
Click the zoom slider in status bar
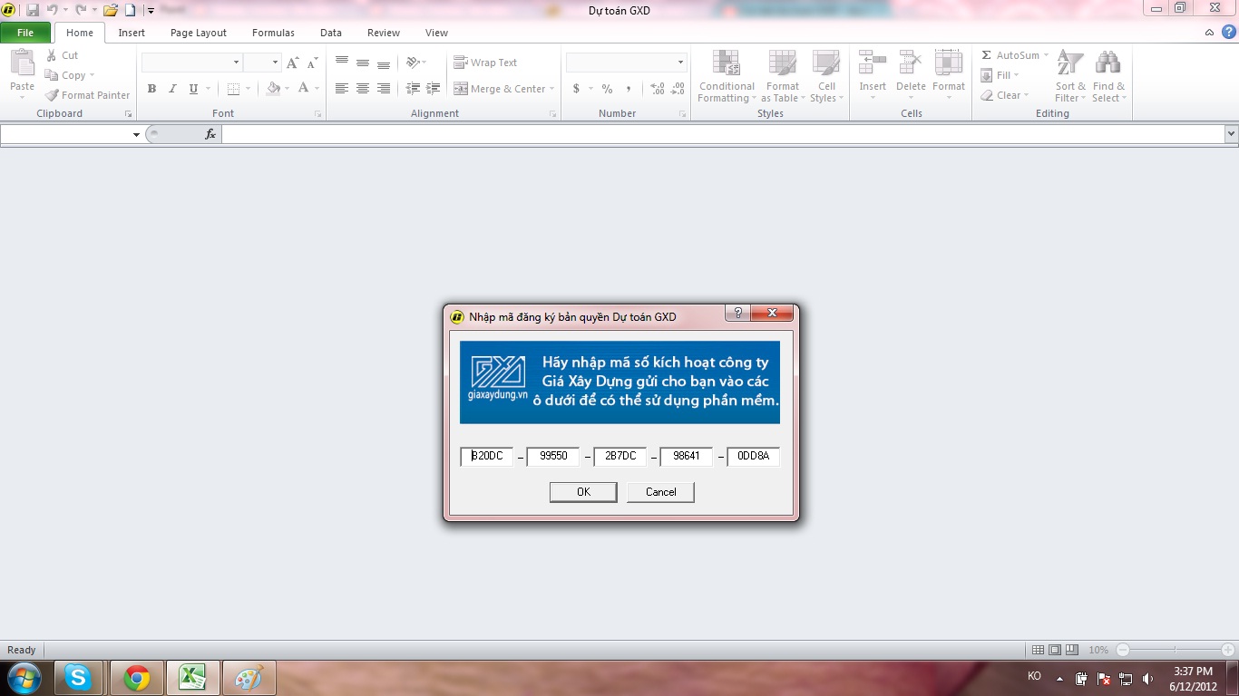(x=1176, y=650)
